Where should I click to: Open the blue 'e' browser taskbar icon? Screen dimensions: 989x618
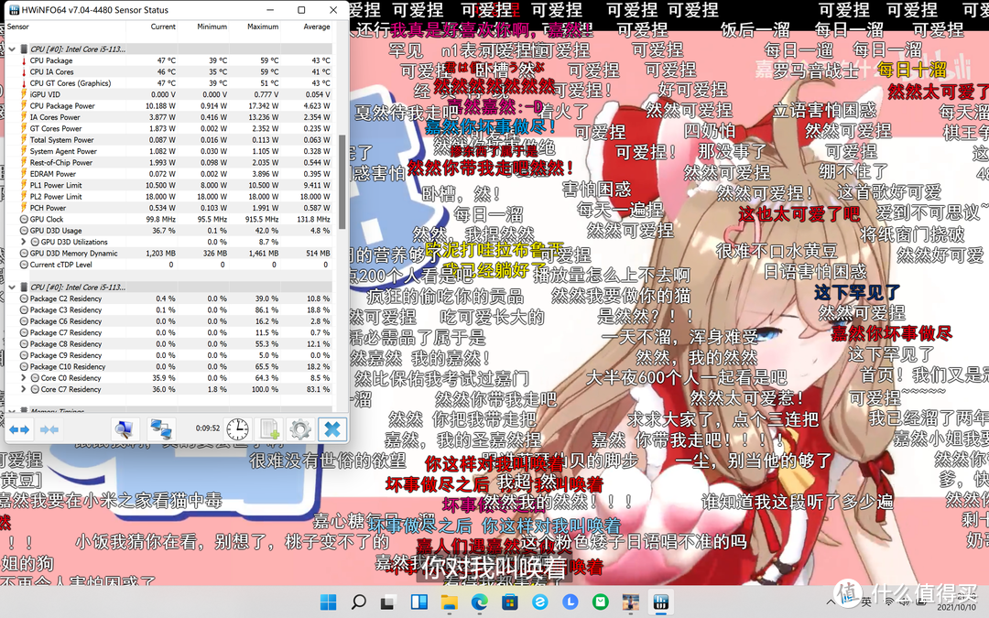(x=540, y=602)
